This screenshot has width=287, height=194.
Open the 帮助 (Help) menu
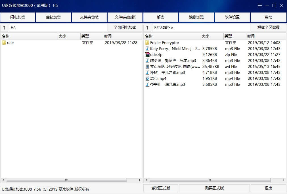pos(268,17)
